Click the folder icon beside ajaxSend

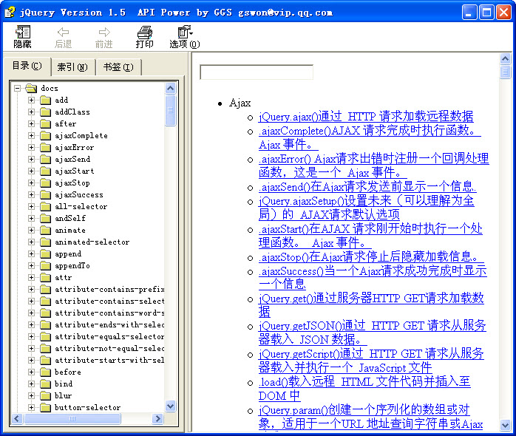pyautogui.click(x=45, y=160)
